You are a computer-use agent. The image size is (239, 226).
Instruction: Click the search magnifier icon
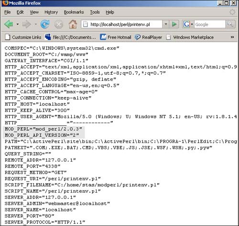pyautogui.click(x=230, y=24)
